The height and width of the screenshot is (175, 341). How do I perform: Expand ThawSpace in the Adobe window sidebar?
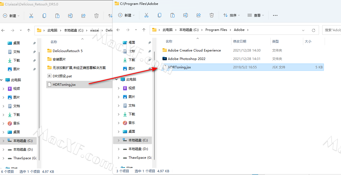tap(119, 158)
